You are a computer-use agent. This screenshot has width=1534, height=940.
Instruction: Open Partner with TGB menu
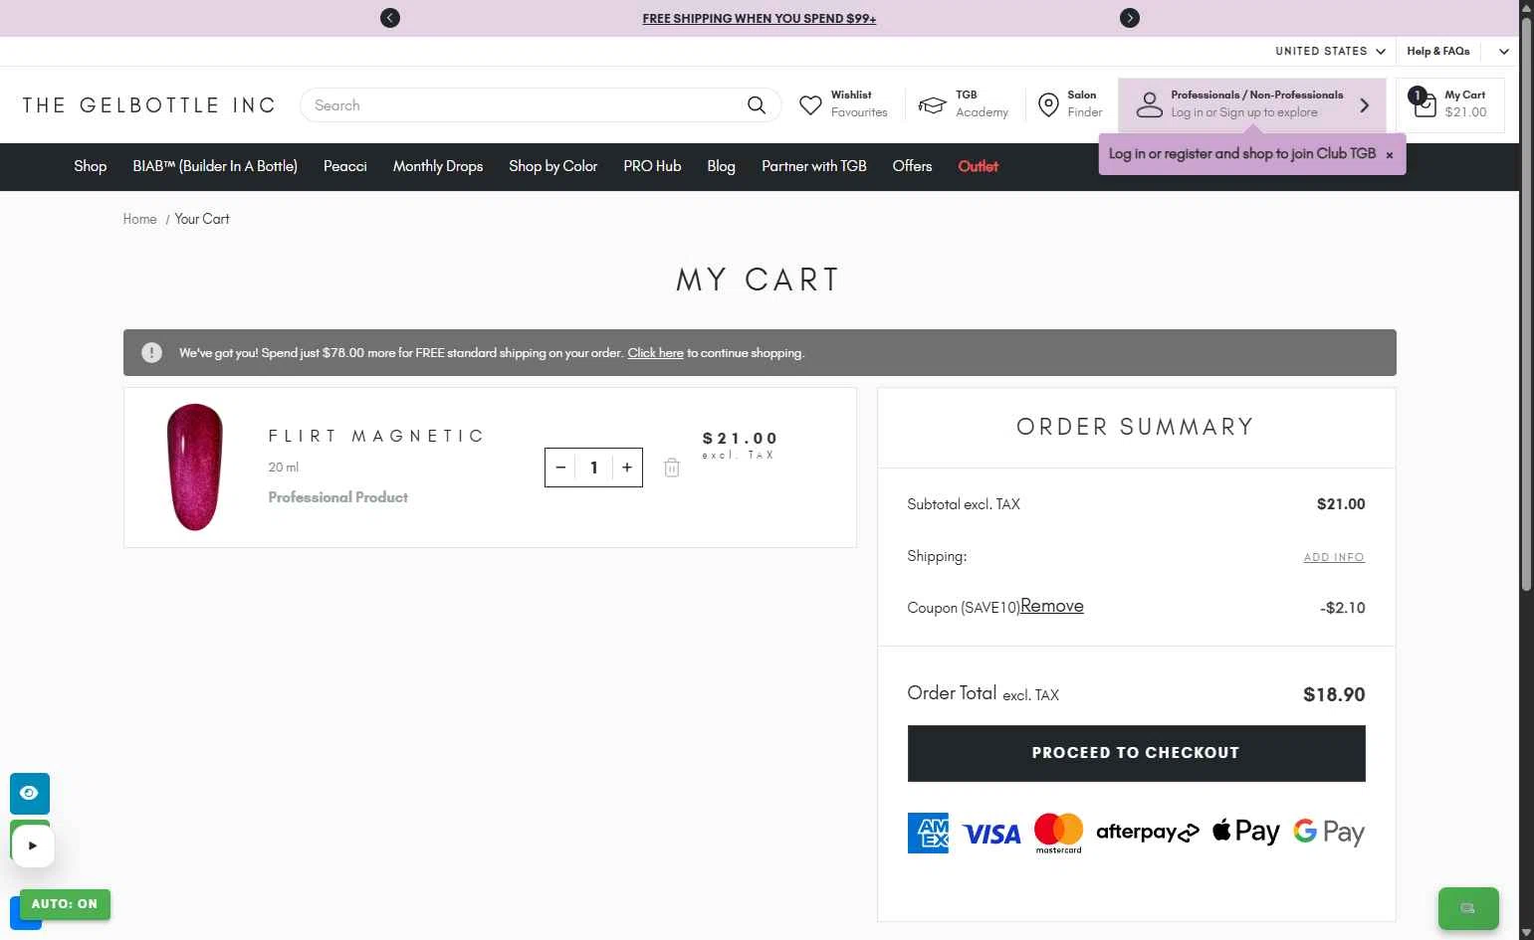tap(814, 166)
